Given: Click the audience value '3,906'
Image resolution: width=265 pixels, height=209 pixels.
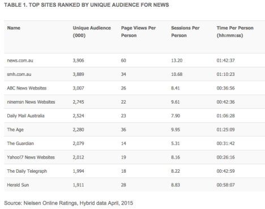Looking at the screenshot, I should point(78,61).
